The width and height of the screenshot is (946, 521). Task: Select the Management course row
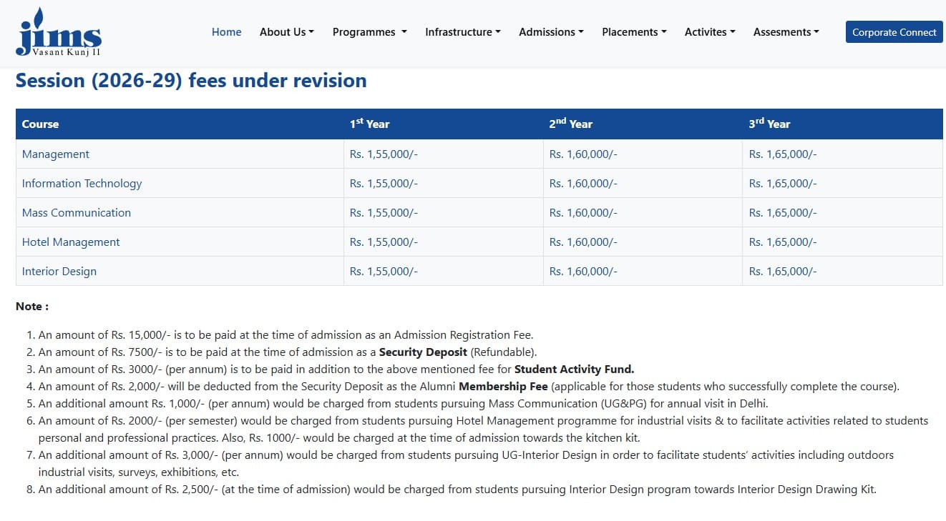click(56, 154)
